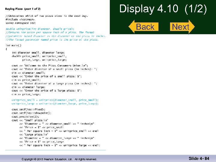Click the 'unitprice_large << endl;' final line
216x162 pixels.
pos(60,145)
